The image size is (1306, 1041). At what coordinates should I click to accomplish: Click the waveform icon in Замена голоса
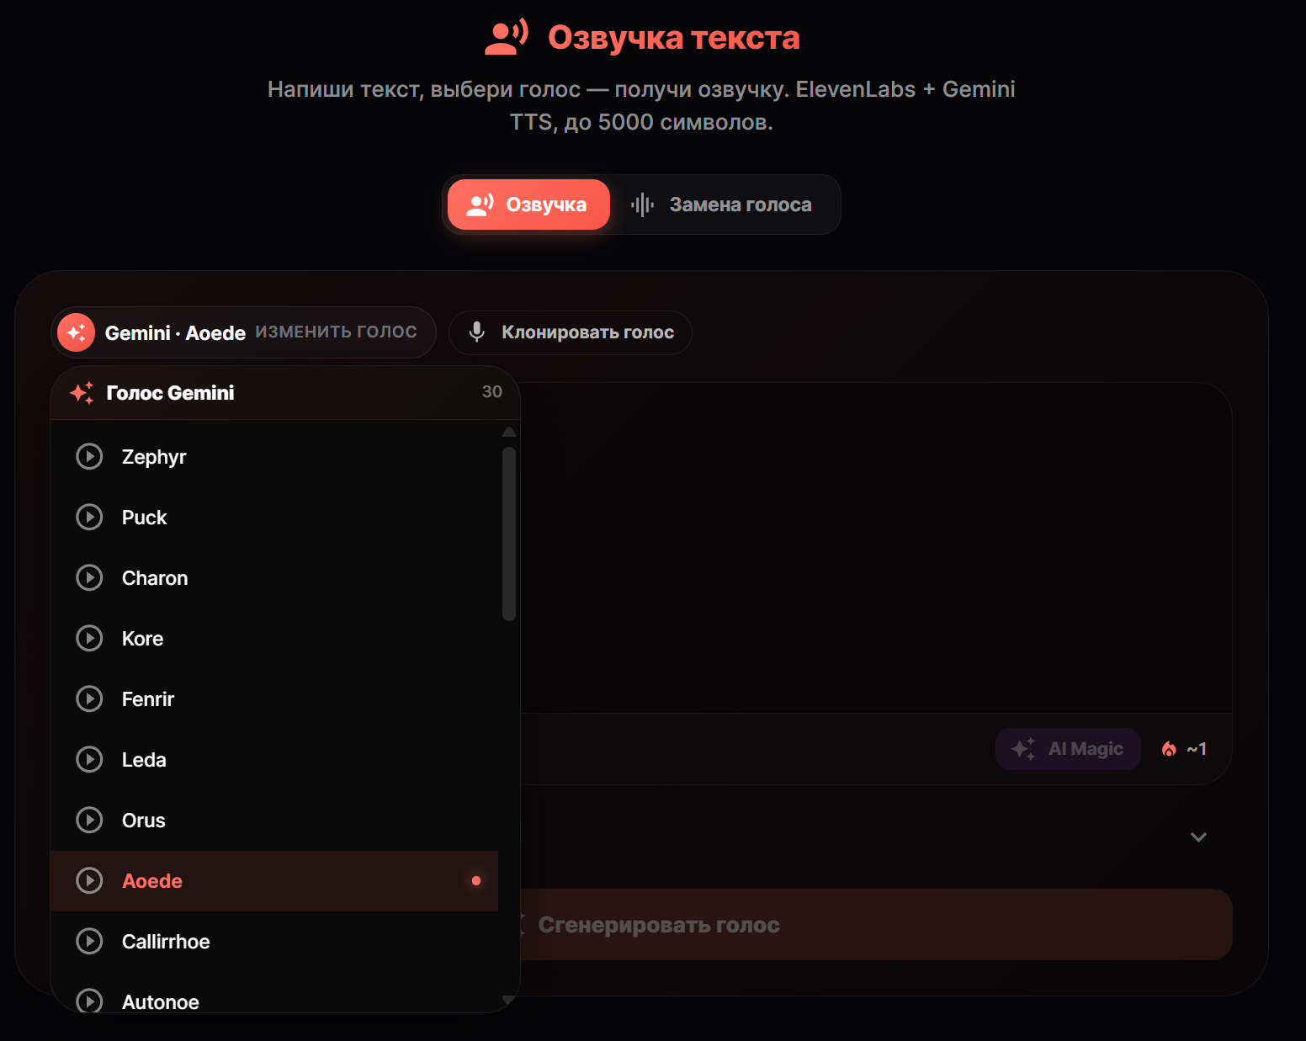[642, 204]
